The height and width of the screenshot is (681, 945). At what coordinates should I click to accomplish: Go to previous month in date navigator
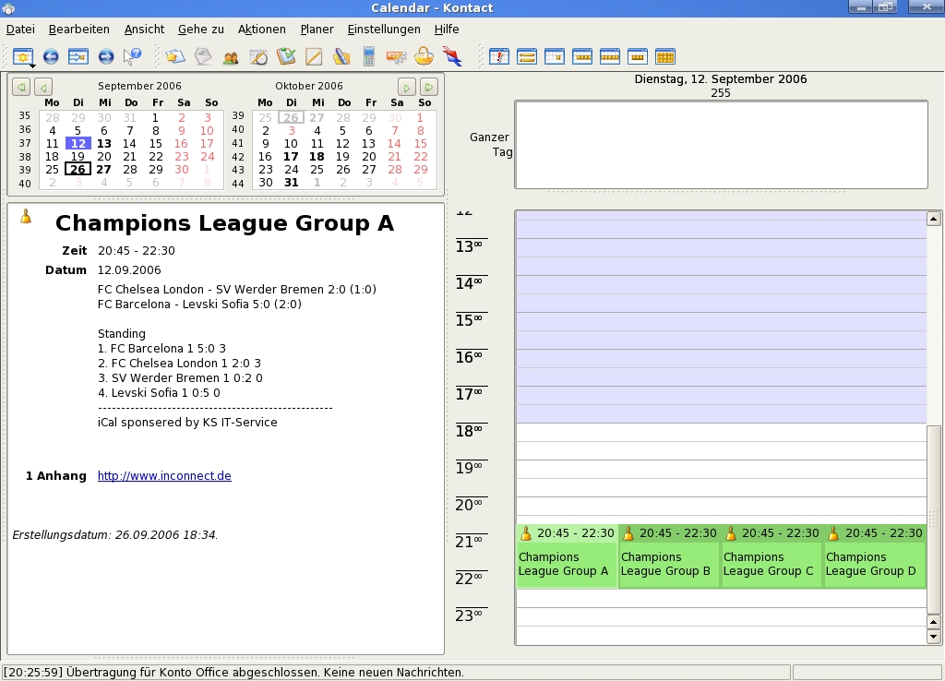43,87
